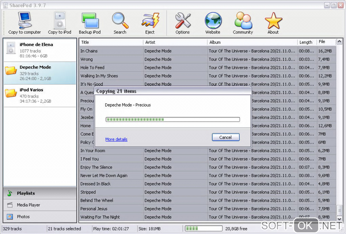This screenshot has height=234, width=346.
Task: Sort tracks by the Title column
Action: tap(111, 42)
